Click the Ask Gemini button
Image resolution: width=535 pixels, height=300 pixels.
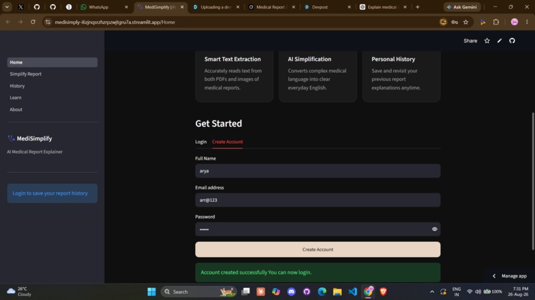(x=462, y=7)
